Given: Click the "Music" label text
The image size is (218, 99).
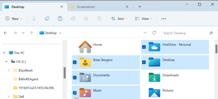Looking at the screenshot, I should coord(97,91).
